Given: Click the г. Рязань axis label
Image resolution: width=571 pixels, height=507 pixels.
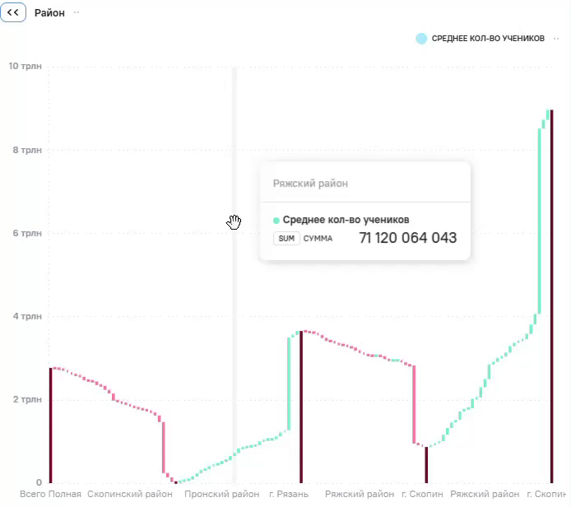Looking at the screenshot, I should pyautogui.click(x=289, y=495).
